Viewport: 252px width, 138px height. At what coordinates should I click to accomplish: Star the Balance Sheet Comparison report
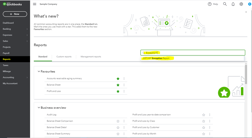tap(118, 121)
